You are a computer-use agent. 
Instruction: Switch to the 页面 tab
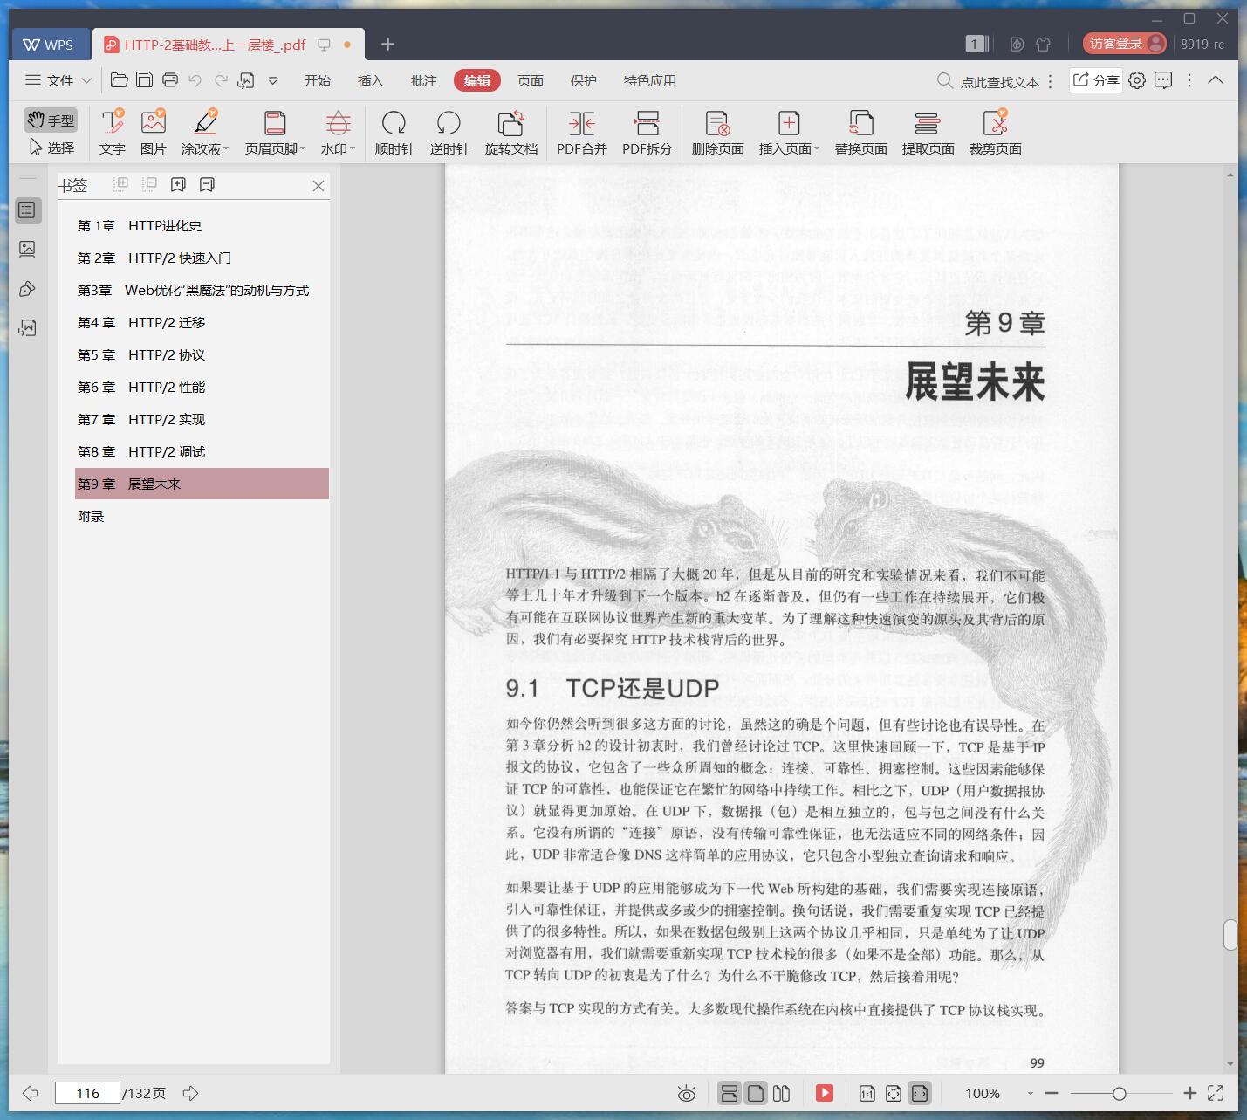coord(531,80)
